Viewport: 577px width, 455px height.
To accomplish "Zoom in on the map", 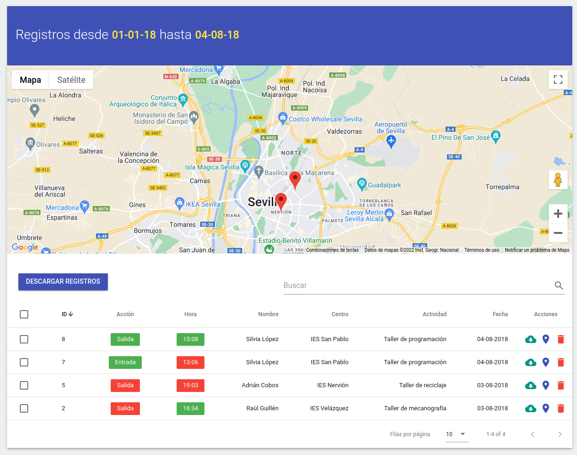I will [558, 214].
